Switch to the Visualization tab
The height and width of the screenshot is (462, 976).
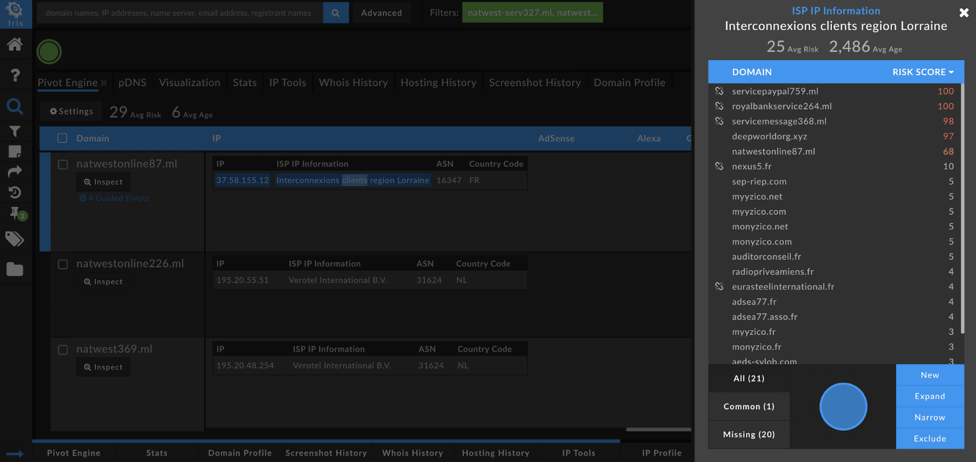189,83
